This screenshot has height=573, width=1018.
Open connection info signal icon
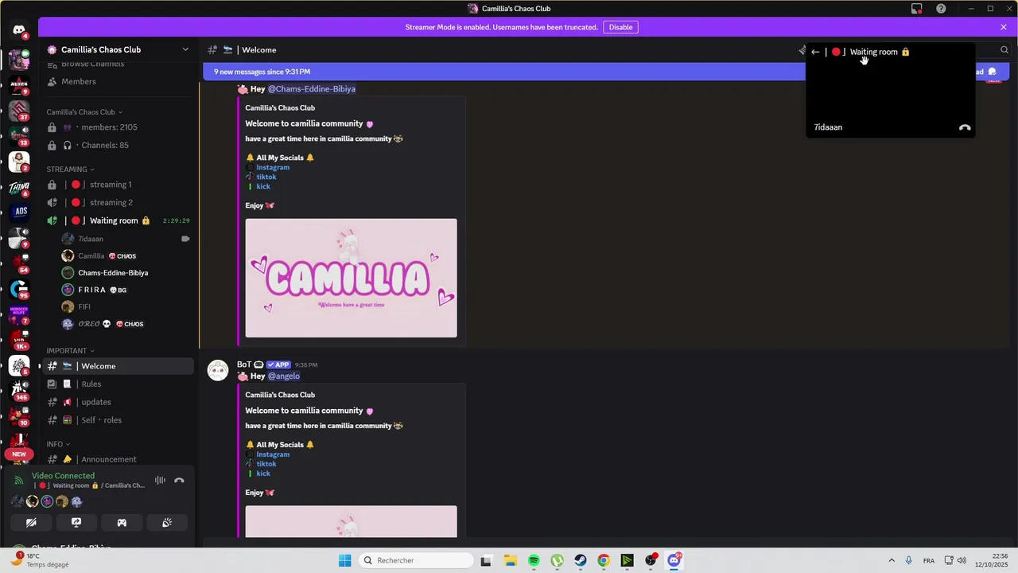pos(19,480)
